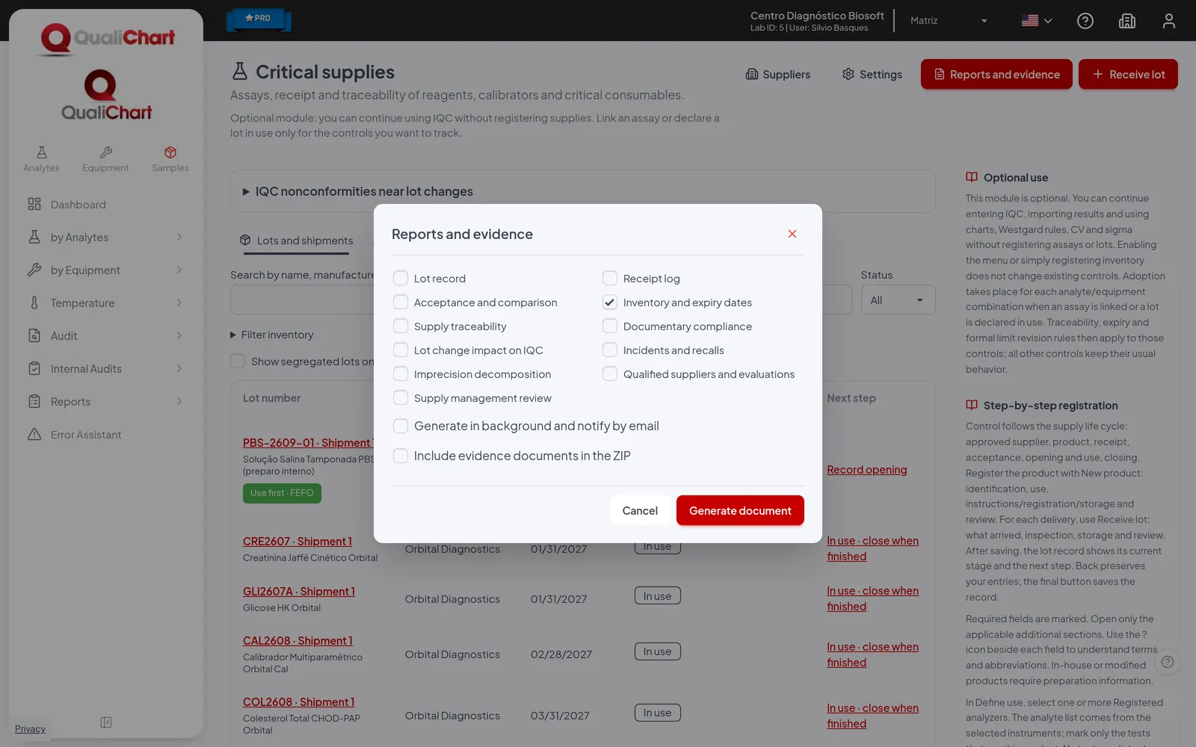The width and height of the screenshot is (1196, 747).
Task: Open the Matriz branch dropdown
Action: [x=949, y=21]
